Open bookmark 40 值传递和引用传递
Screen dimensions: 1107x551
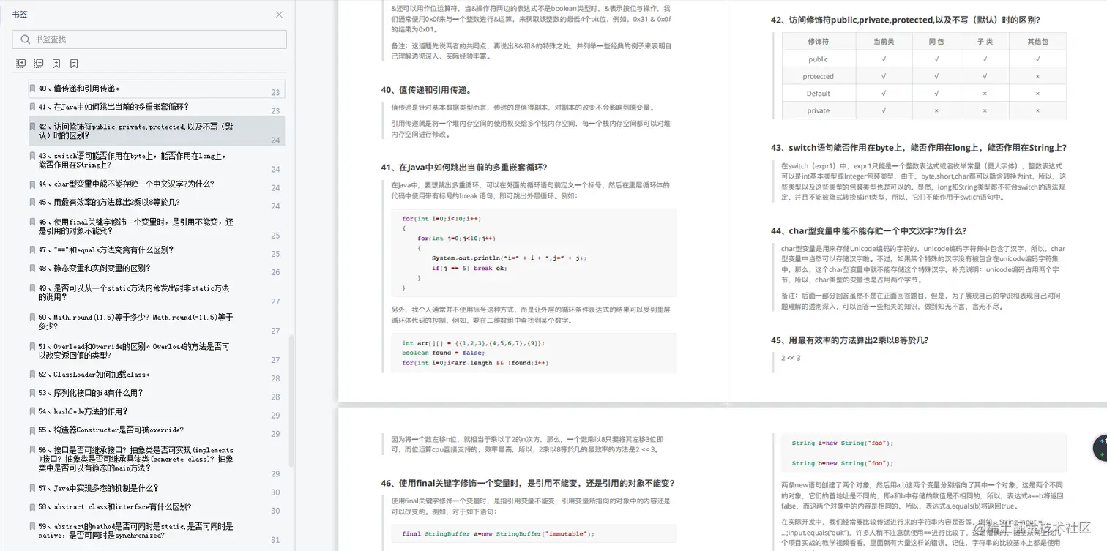click(x=110, y=90)
